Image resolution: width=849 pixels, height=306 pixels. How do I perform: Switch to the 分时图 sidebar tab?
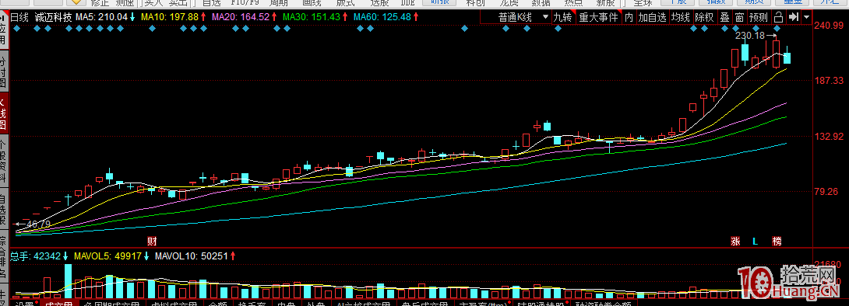coord(3,70)
